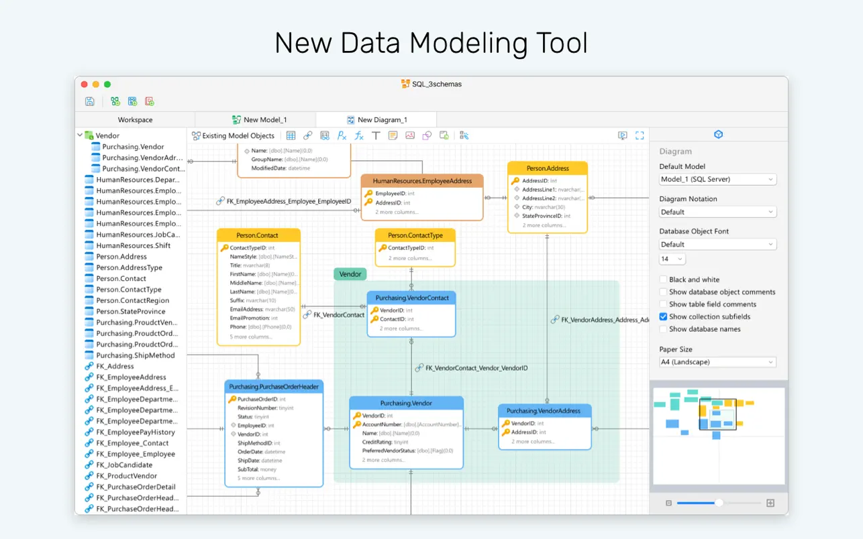Select the HumanResources.EmployeeAddress table header
This screenshot has height=539, width=863.
point(422,181)
